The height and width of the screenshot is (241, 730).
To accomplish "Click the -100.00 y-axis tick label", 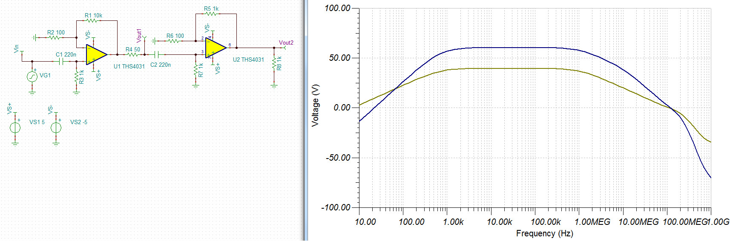I will [x=336, y=207].
